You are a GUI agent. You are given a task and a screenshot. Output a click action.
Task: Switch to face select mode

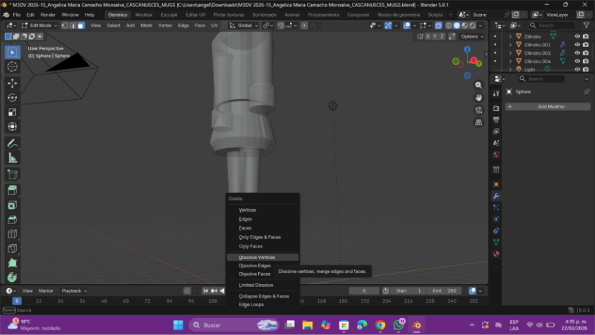81,26
